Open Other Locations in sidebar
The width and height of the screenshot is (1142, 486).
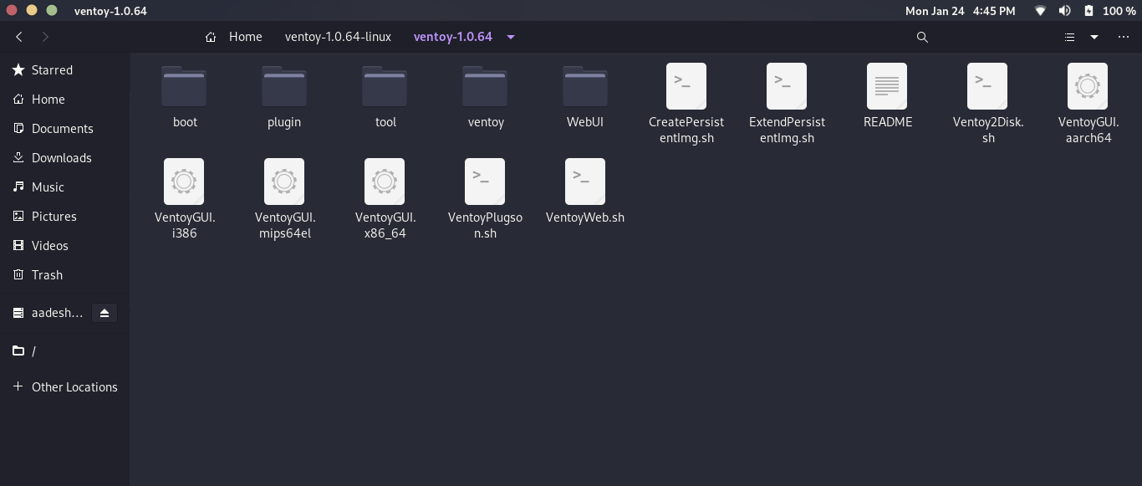coord(74,387)
